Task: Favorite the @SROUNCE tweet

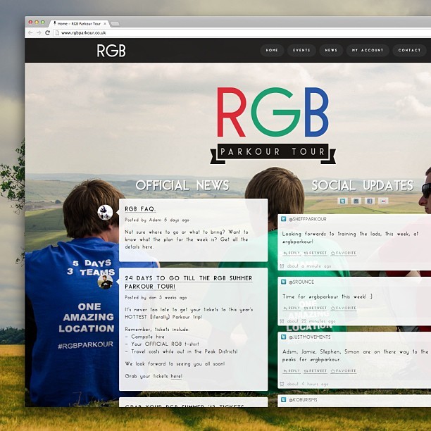Action: pyautogui.click(x=343, y=308)
